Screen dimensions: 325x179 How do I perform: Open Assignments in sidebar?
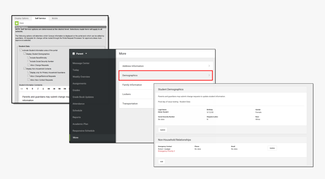coord(79,84)
